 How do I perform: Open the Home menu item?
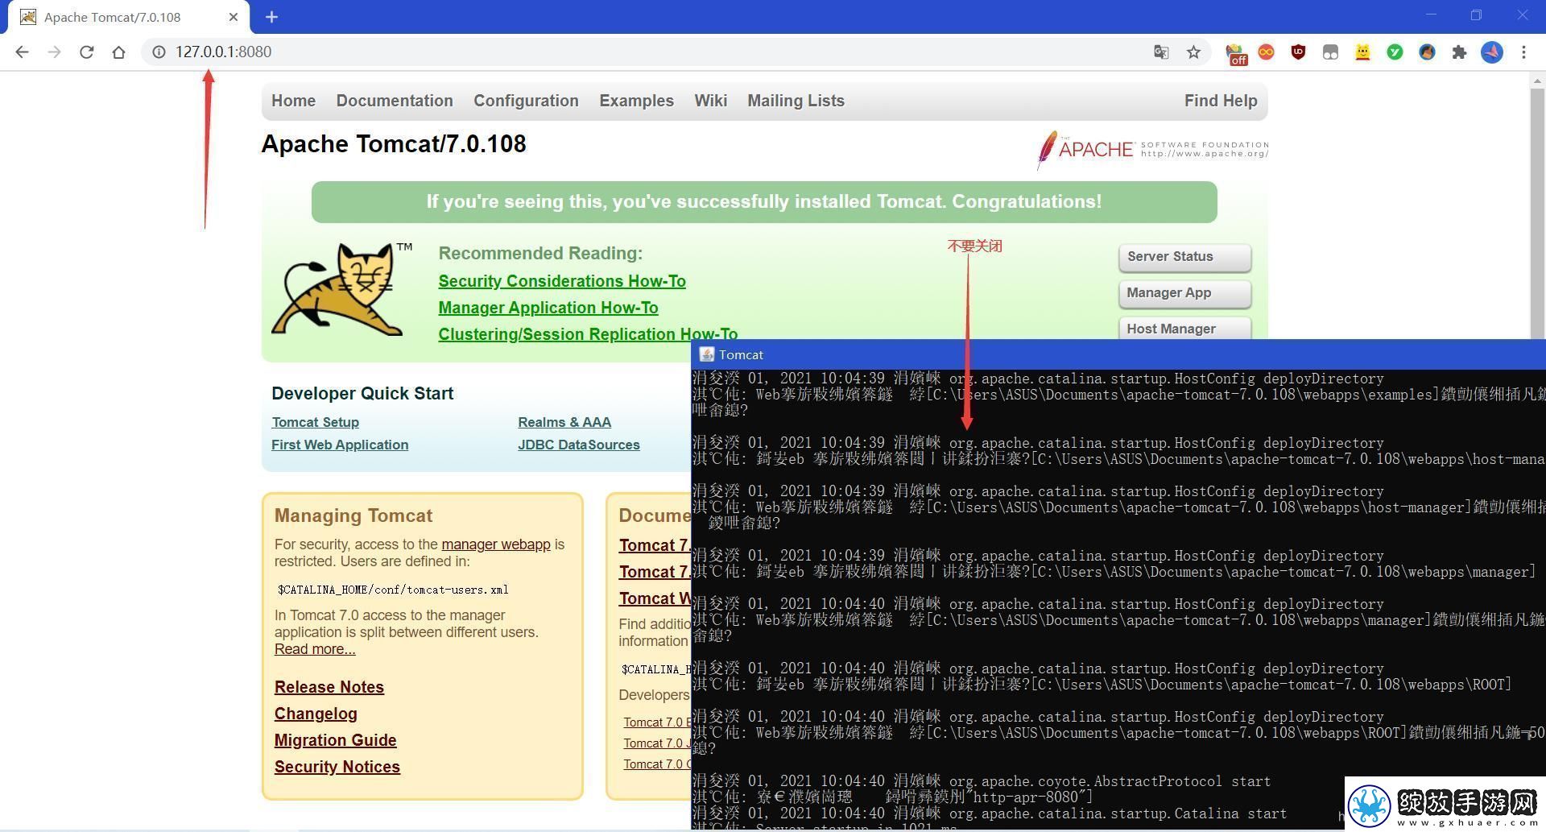pyautogui.click(x=293, y=101)
